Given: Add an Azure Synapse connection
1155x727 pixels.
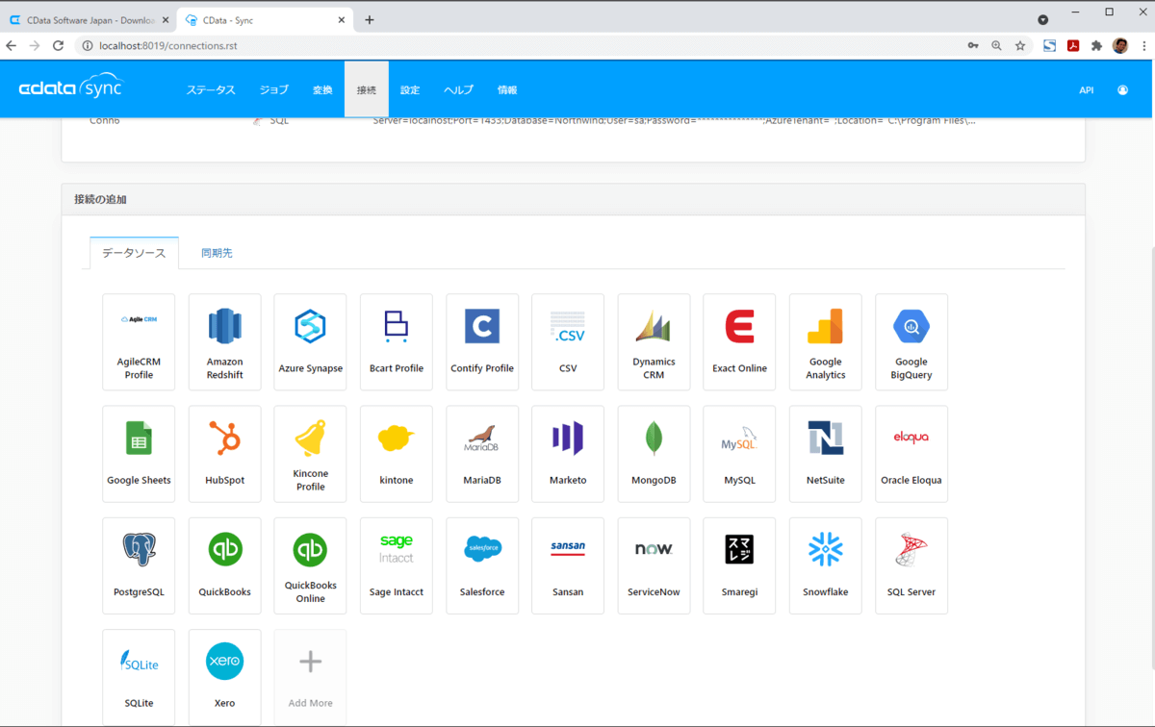Looking at the screenshot, I should (x=310, y=342).
